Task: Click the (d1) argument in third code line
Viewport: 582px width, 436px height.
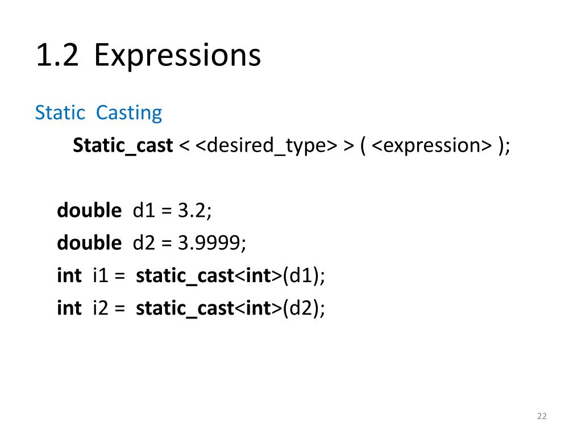Action: pos(301,276)
